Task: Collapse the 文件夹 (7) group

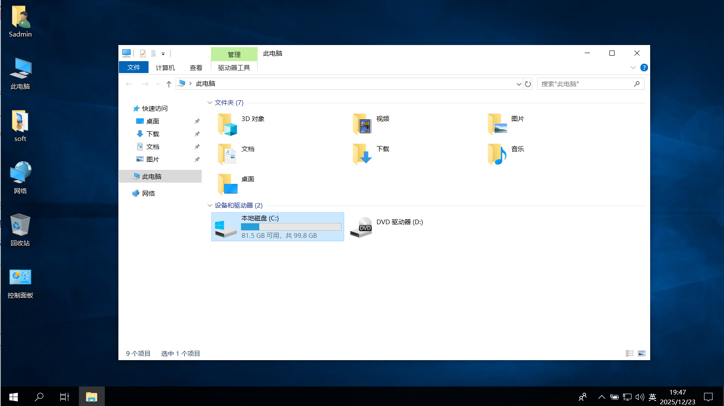Action: coord(210,103)
